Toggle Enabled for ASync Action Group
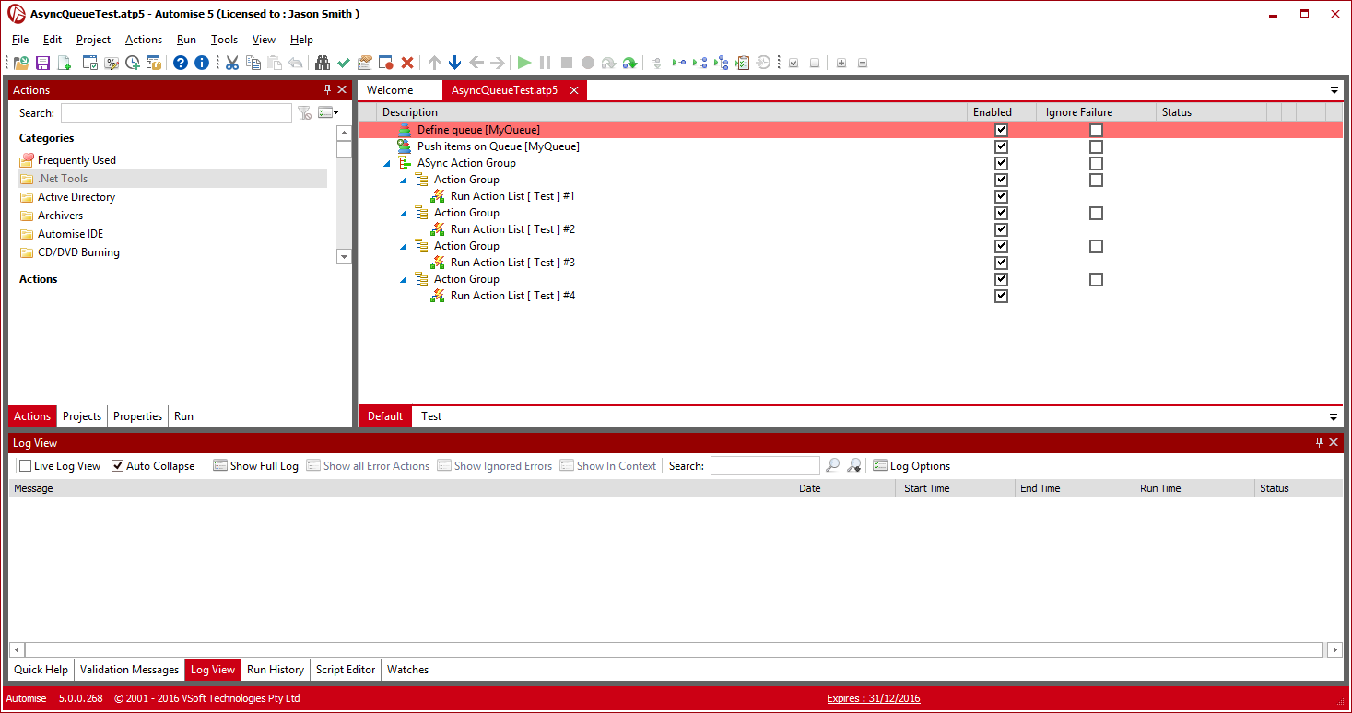Viewport: 1352px width, 713px height. 1001,163
